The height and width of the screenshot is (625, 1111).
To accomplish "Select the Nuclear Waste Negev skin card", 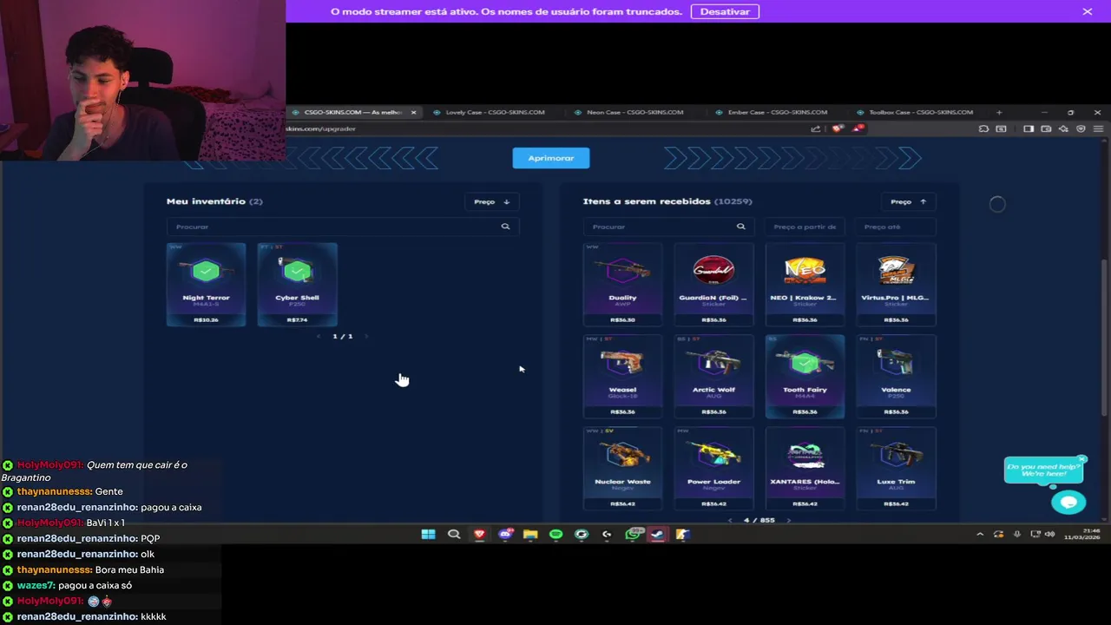I will click(x=622, y=469).
